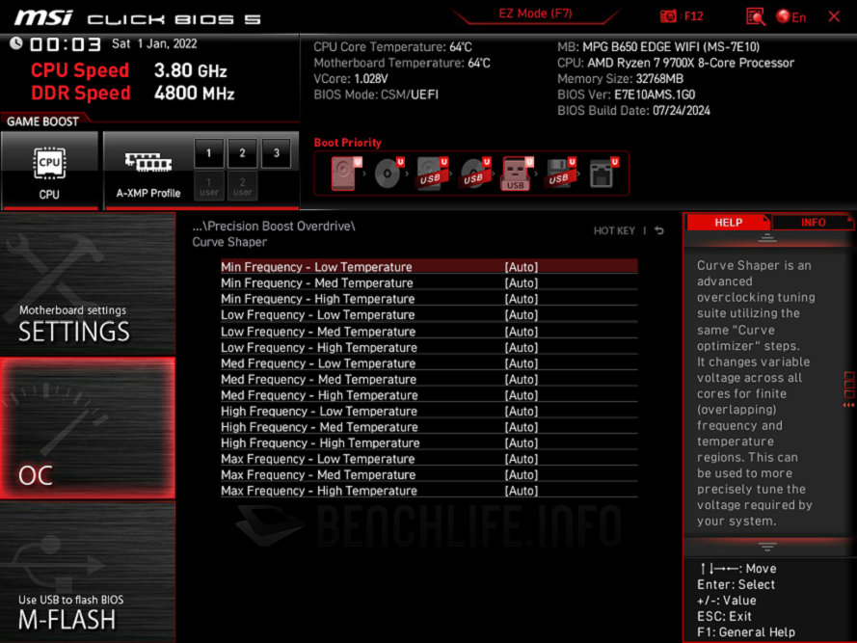This screenshot has height=643, width=857.
Task: Open Med Frequency - Med Temperature Auto value
Action: (522, 379)
